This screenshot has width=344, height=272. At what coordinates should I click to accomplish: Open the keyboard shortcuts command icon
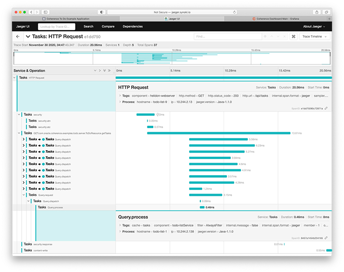tap(293, 37)
